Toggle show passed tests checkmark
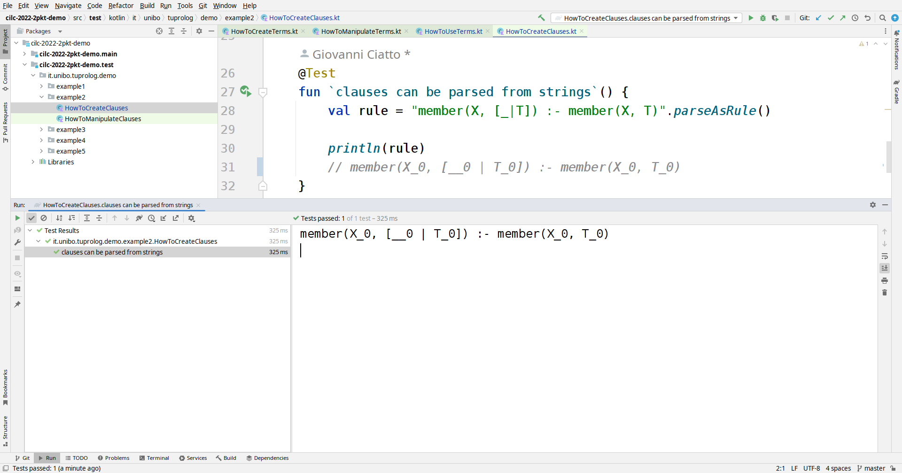902x473 pixels. pyautogui.click(x=31, y=218)
